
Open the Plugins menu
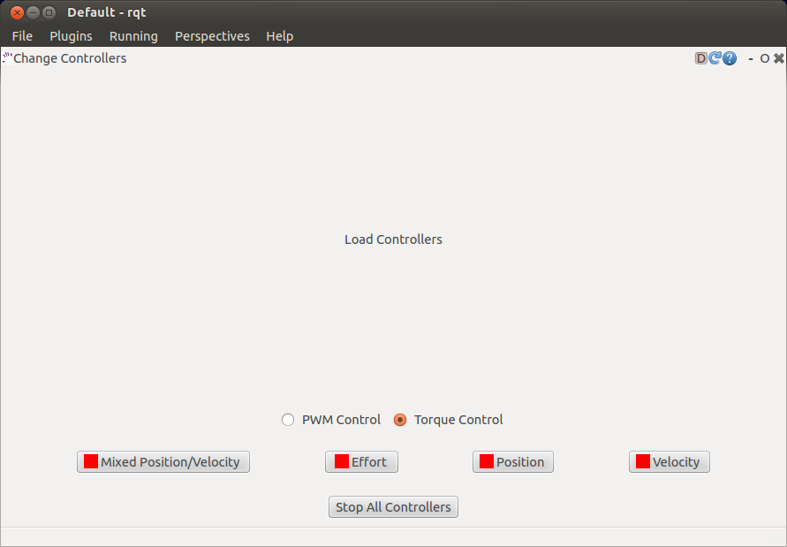tap(71, 36)
